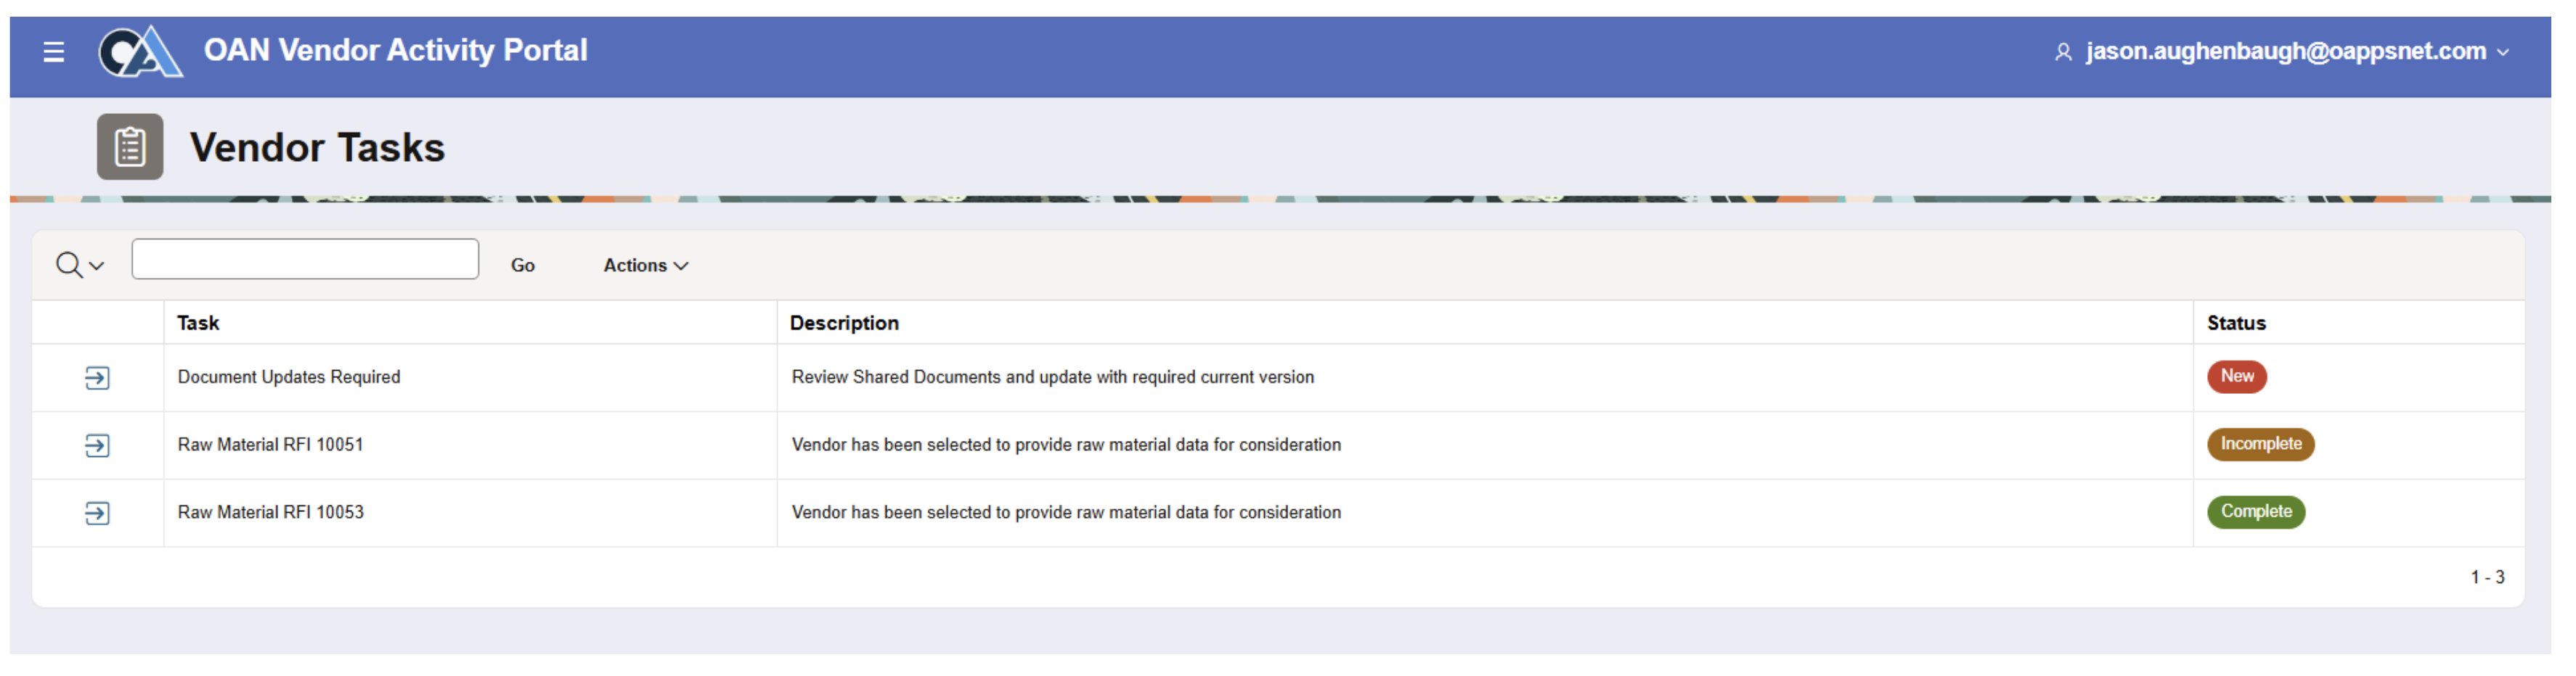This screenshot has width=2576, height=676.
Task: Select the Document Updates Required task text
Action: click(x=289, y=377)
